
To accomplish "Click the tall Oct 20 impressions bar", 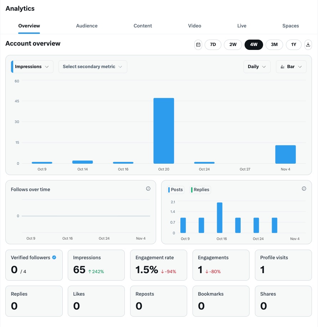I will point(164,131).
